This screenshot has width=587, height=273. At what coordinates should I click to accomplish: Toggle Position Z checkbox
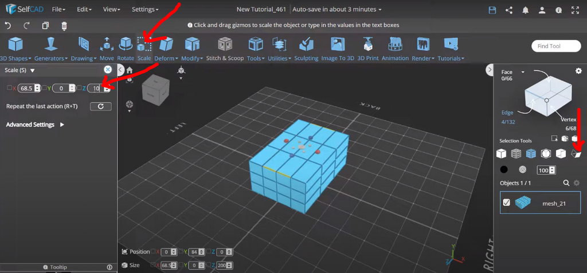209,252
